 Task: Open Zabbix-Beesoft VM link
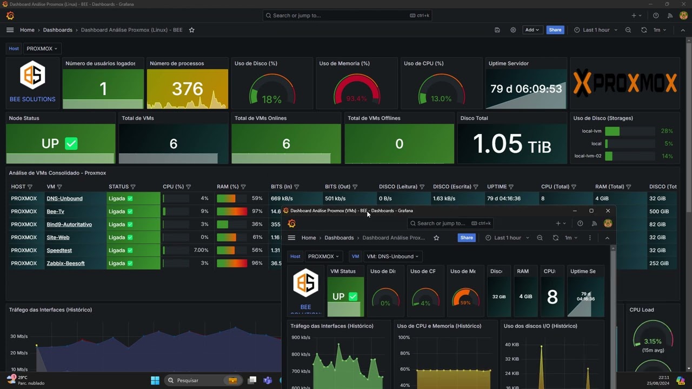pyautogui.click(x=65, y=263)
